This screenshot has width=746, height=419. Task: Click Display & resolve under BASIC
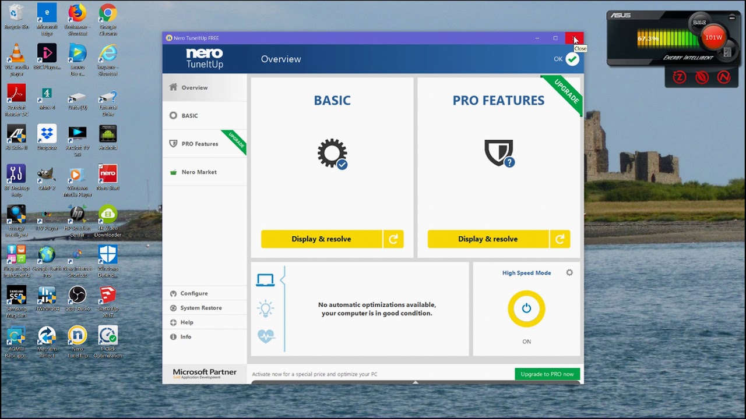[322, 239]
